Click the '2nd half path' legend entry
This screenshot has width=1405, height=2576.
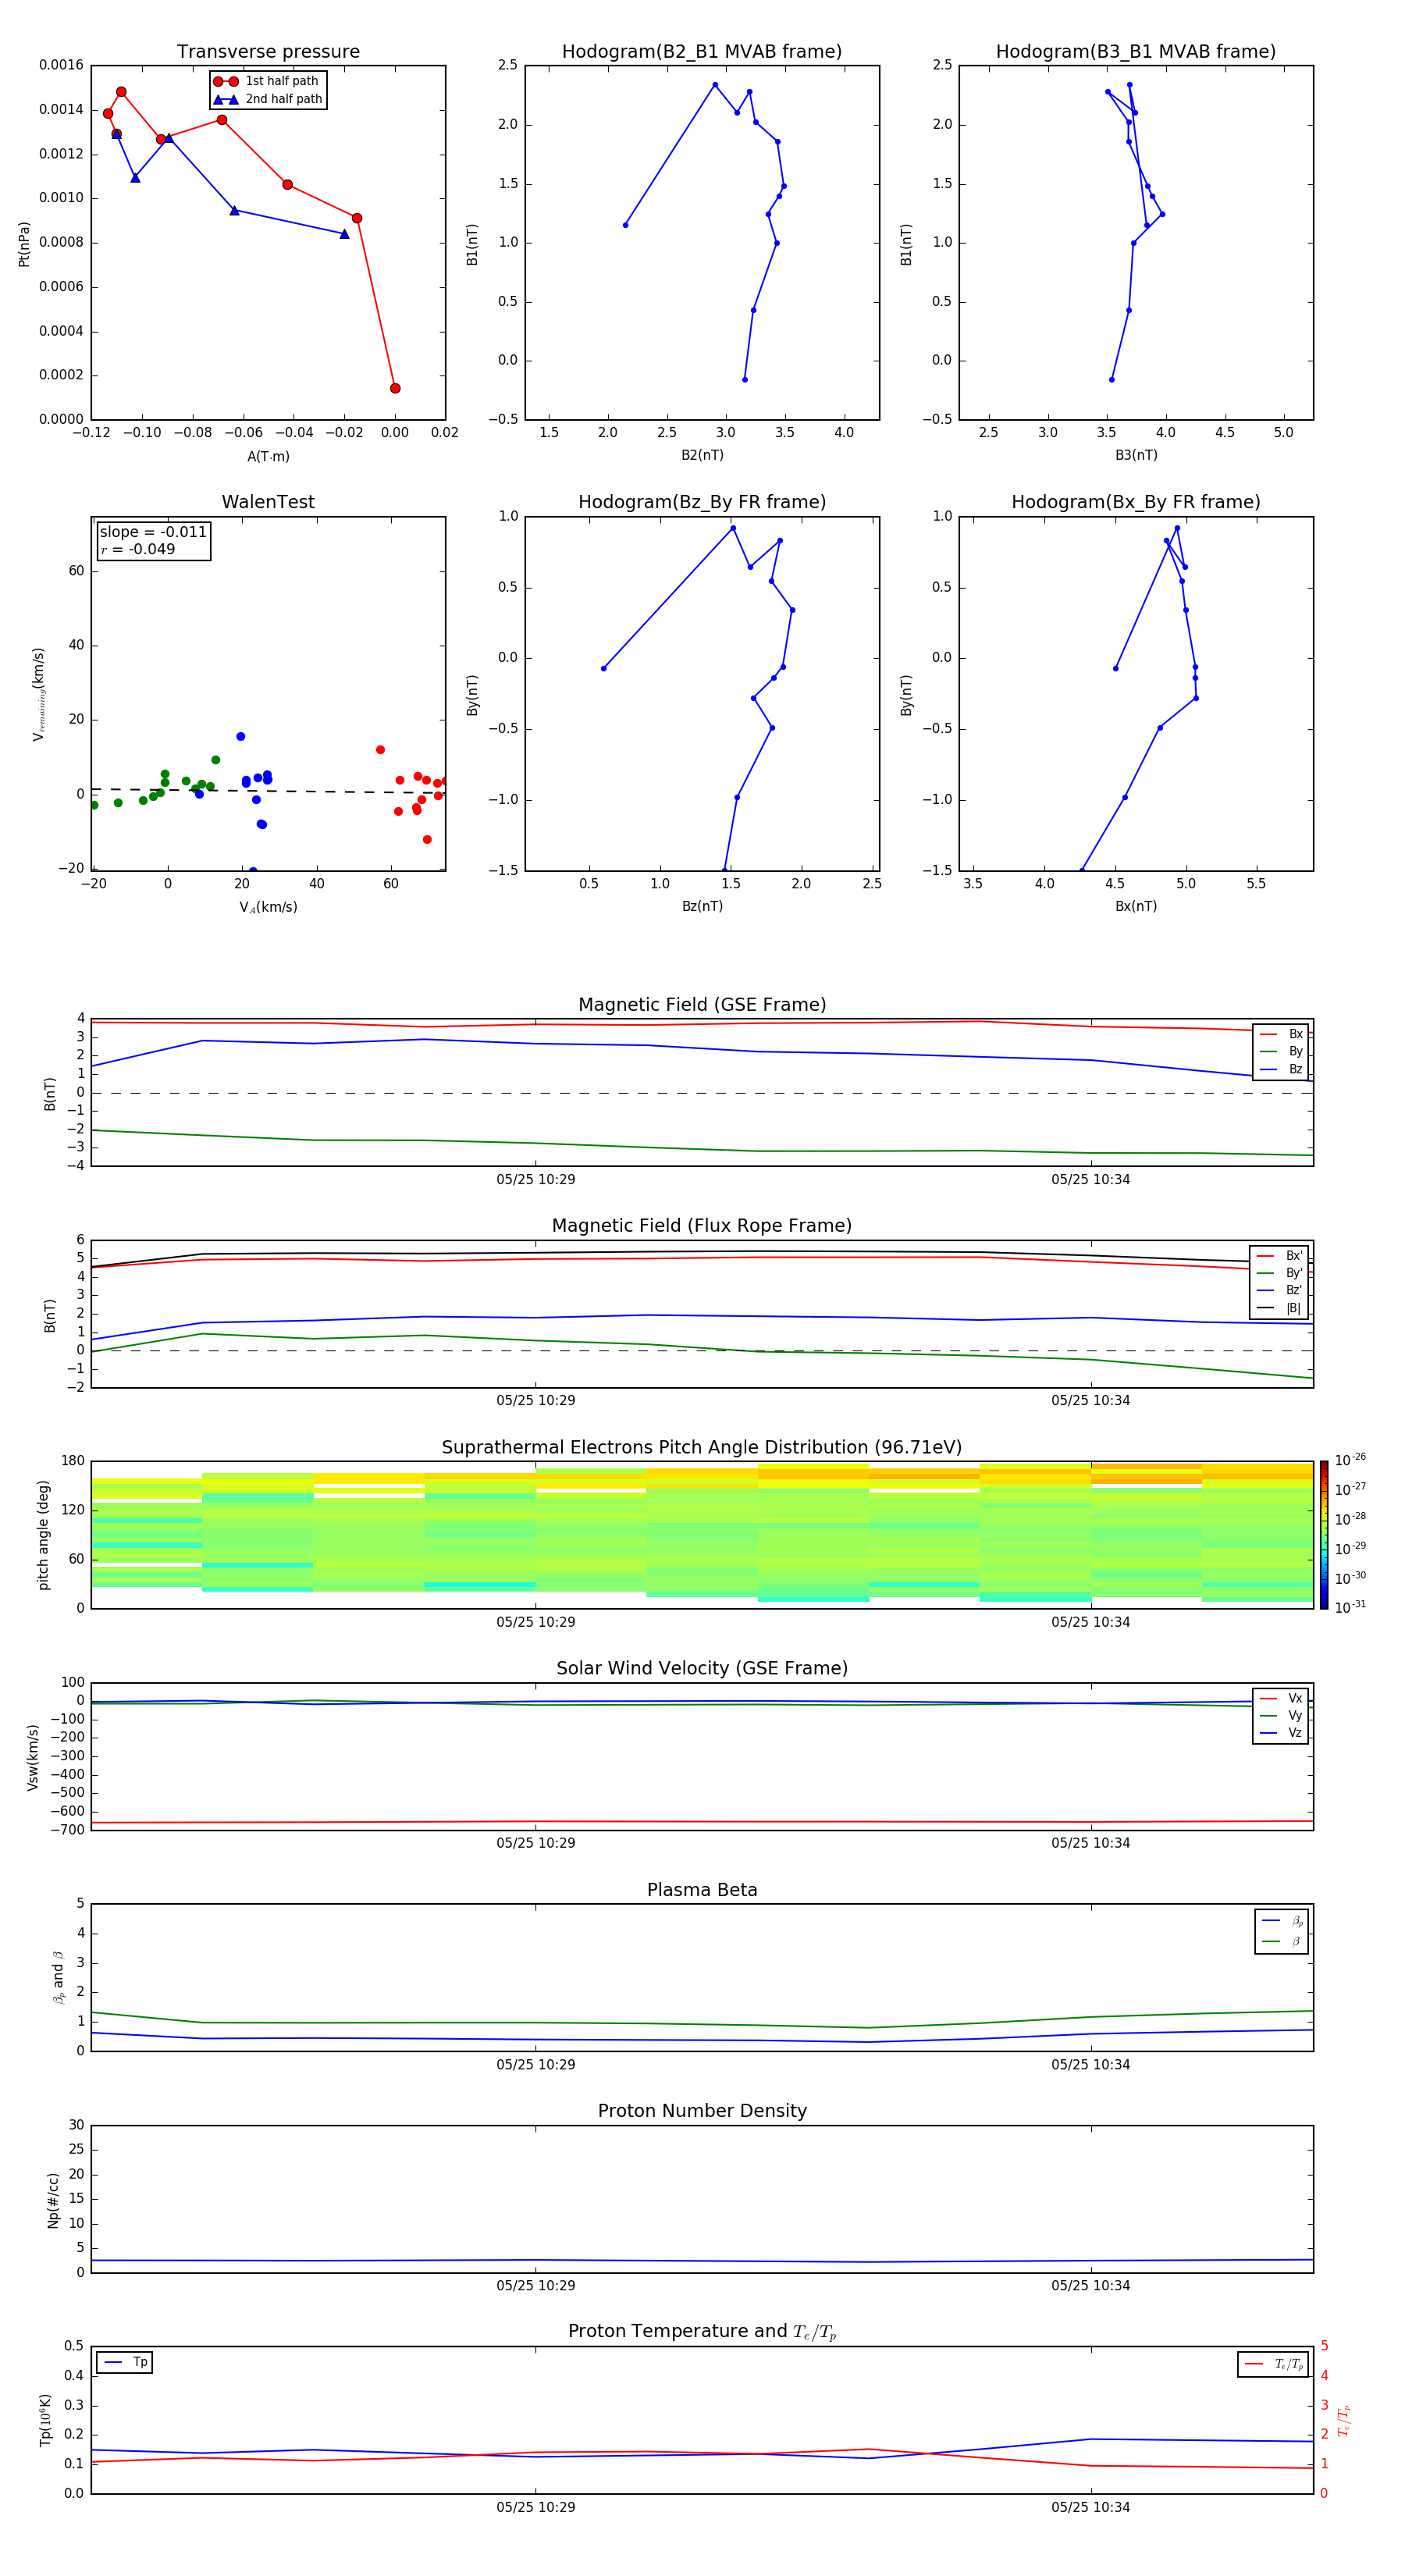coord(268,99)
